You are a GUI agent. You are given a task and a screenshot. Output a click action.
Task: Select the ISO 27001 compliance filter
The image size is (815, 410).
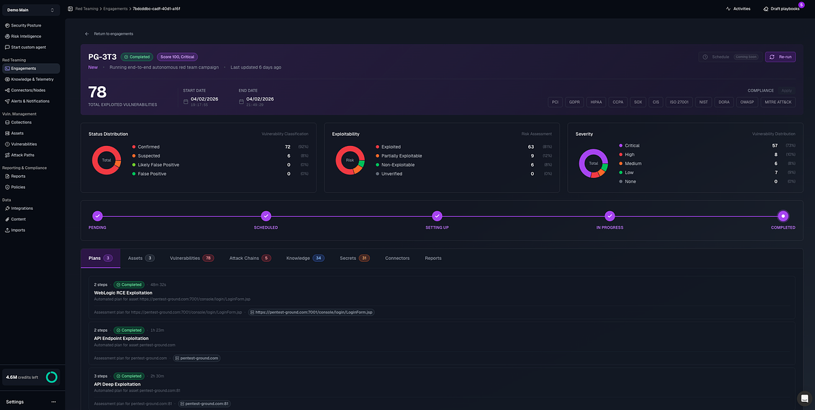click(x=679, y=102)
